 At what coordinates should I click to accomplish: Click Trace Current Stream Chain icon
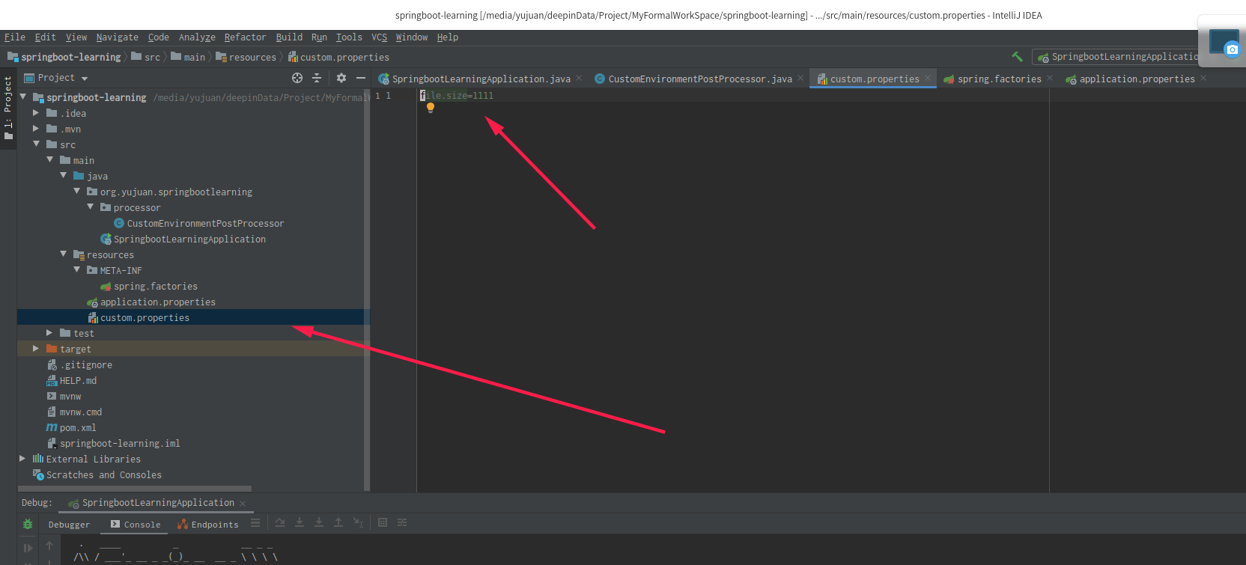click(x=402, y=522)
